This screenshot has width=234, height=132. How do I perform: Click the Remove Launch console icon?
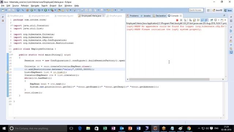pos(181,20)
